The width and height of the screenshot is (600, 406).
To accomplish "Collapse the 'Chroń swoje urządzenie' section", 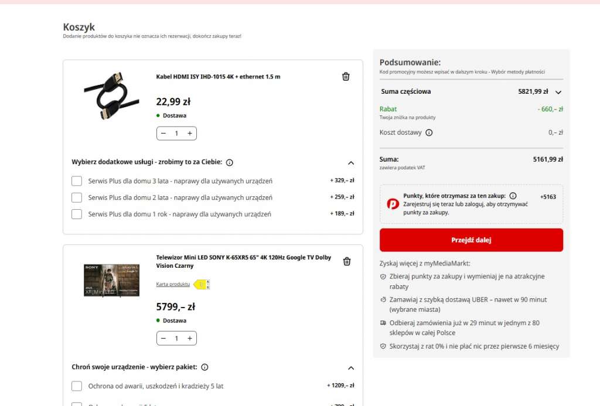I will pos(350,367).
